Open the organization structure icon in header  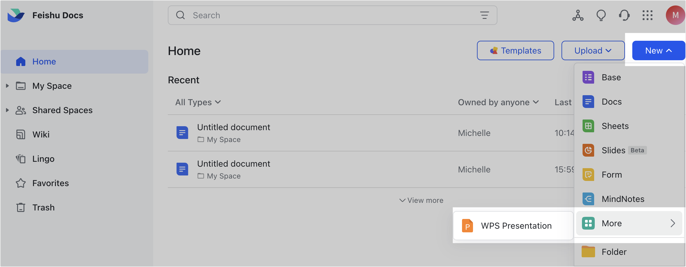[x=578, y=15]
